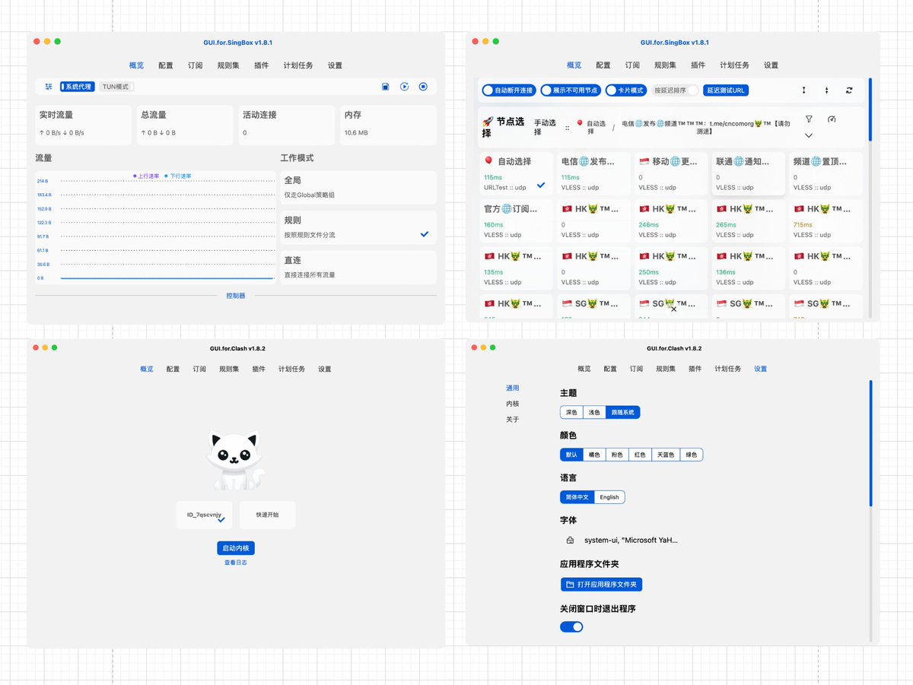Turn off the 关闭窗口时退出程序 switch
This screenshot has height=685, width=913.
pyautogui.click(x=571, y=626)
